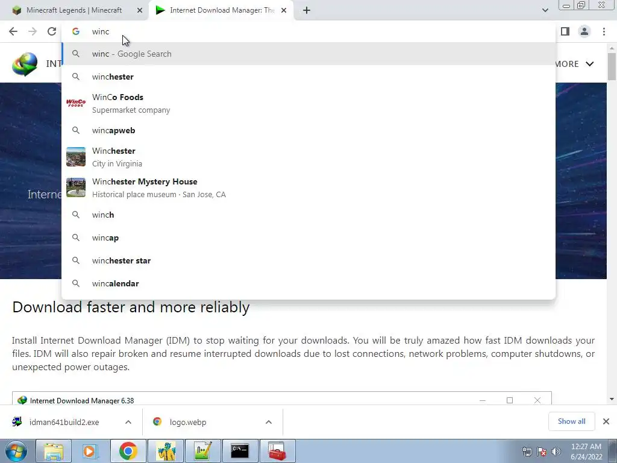Click the logo.webp Chrome file icon
The width and height of the screenshot is (617, 463).
pyautogui.click(x=157, y=421)
